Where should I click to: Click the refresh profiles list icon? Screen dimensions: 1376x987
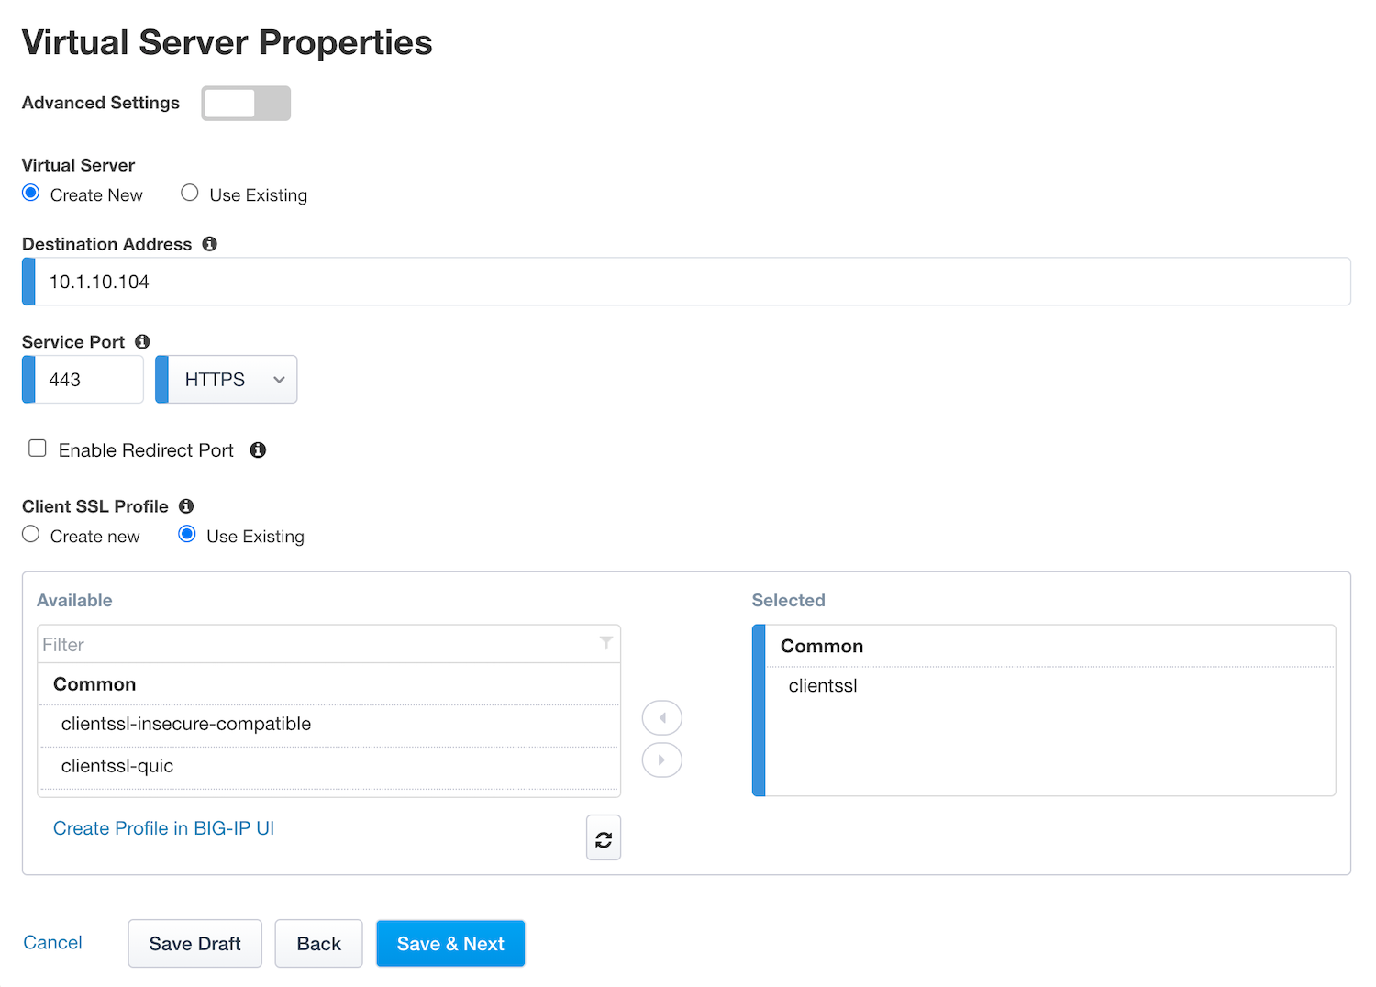[604, 838]
